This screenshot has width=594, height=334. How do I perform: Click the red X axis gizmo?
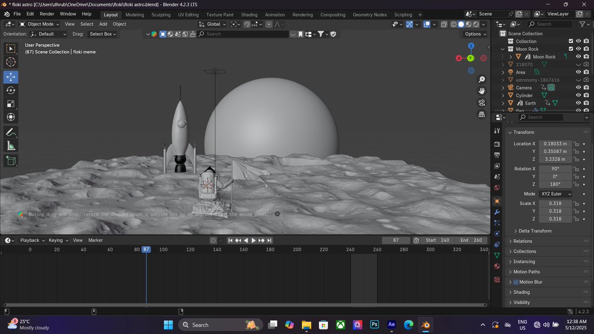pos(459,58)
